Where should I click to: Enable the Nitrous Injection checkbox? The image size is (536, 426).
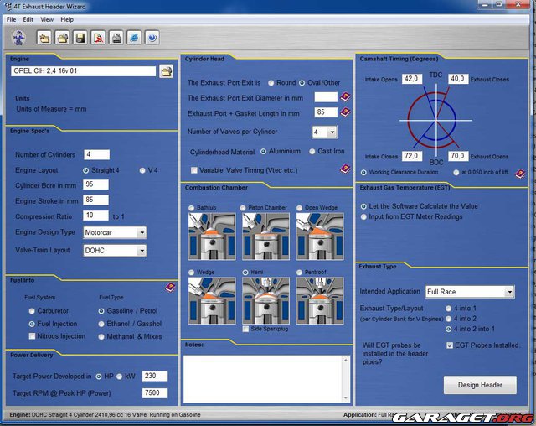click(x=32, y=336)
